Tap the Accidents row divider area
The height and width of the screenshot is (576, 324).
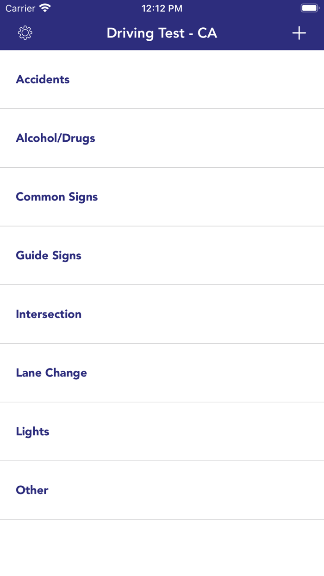coord(162,108)
